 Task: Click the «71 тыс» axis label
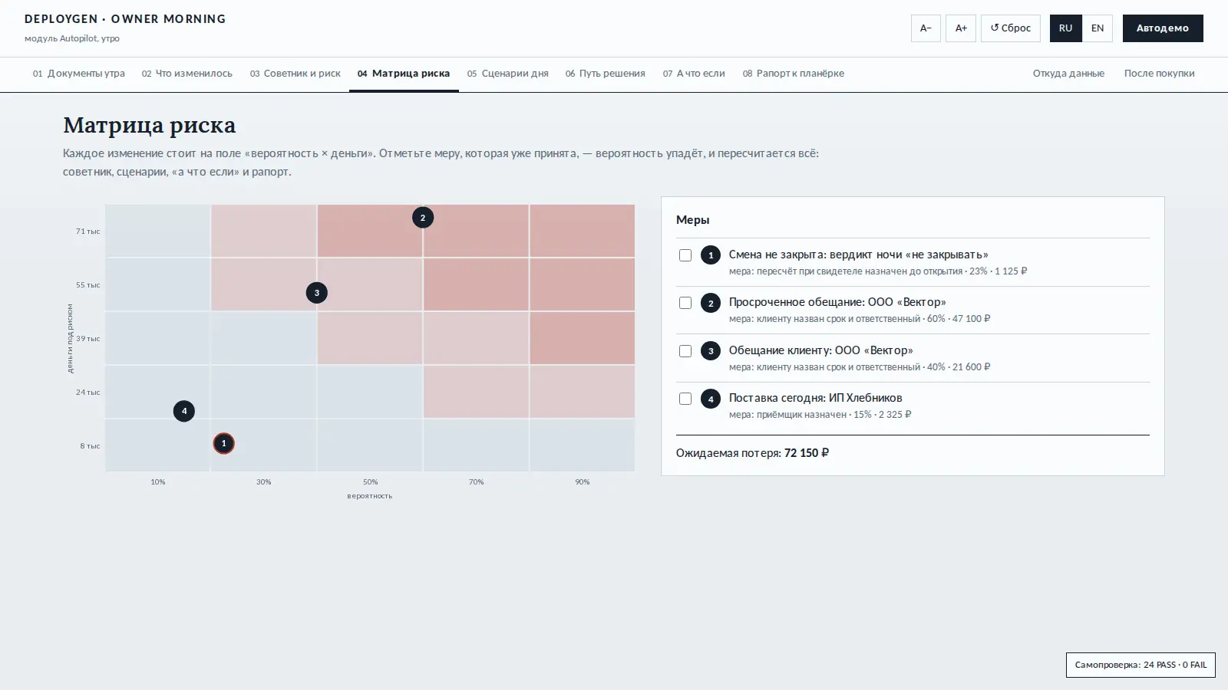(x=87, y=232)
